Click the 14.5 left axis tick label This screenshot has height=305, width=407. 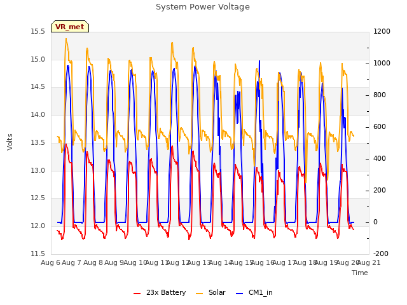tap(38, 87)
